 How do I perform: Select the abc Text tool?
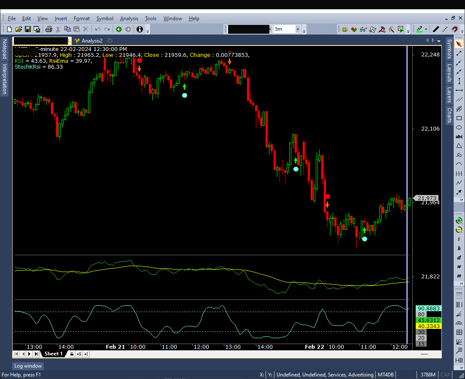click(459, 136)
